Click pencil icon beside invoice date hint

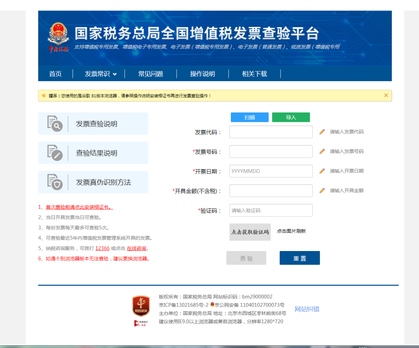point(322,171)
